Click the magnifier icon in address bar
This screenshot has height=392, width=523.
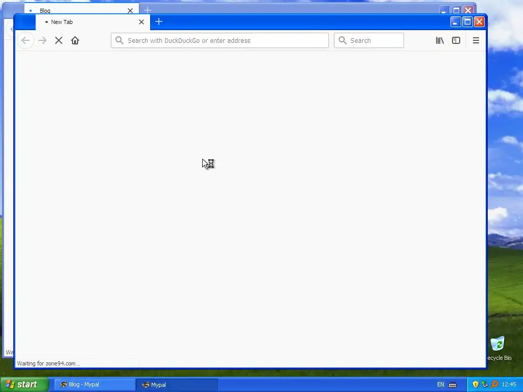coord(120,40)
